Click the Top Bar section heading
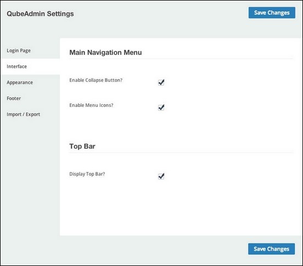The image size is (303, 266). pyautogui.click(x=82, y=146)
